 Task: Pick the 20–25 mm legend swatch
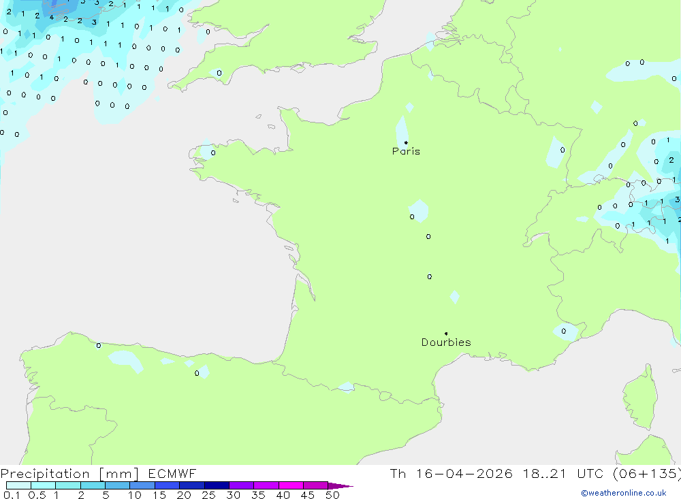(x=192, y=485)
